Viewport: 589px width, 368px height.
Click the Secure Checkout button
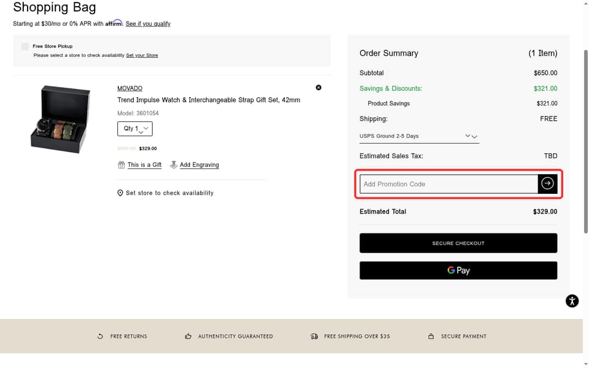click(458, 243)
